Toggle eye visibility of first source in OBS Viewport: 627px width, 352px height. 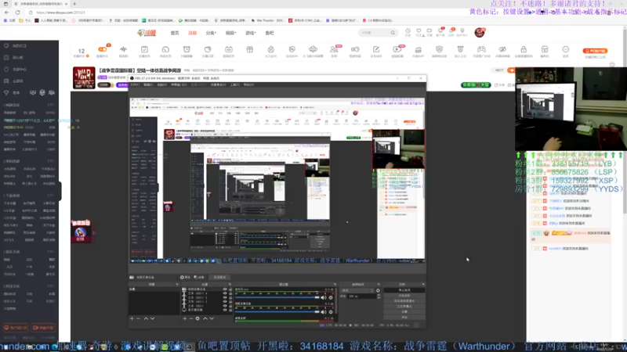click(225, 289)
